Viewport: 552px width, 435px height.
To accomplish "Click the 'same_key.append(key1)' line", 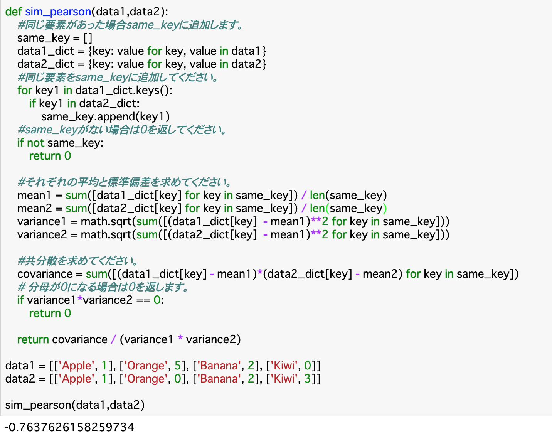I will [x=105, y=116].
